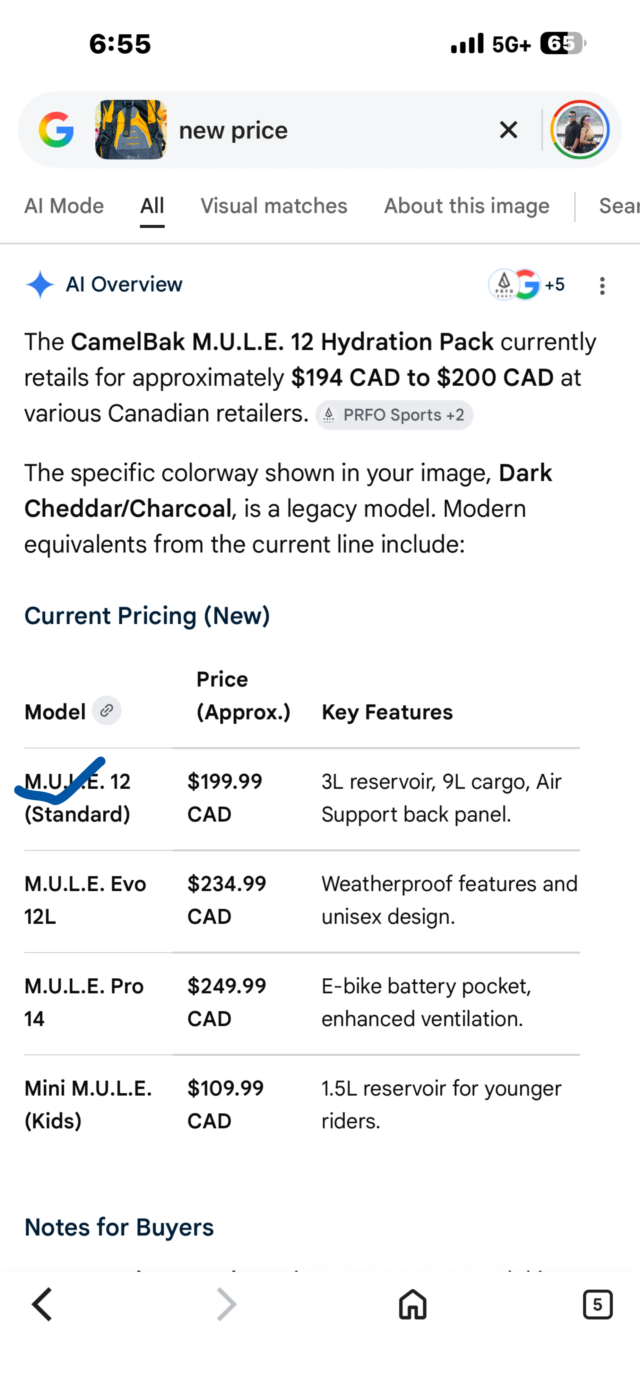The width and height of the screenshot is (640, 1388).
Task: Select the All tab
Action: [152, 206]
